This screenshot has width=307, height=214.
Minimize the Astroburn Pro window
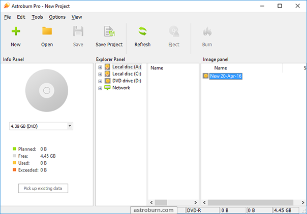[x=262, y=6]
